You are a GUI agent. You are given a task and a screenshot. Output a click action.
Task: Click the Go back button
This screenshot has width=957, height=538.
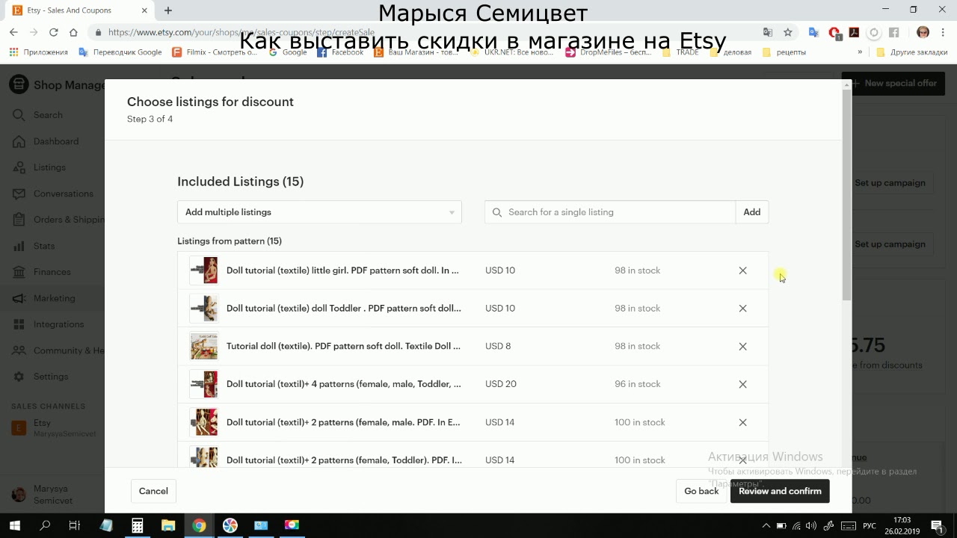pos(701,491)
